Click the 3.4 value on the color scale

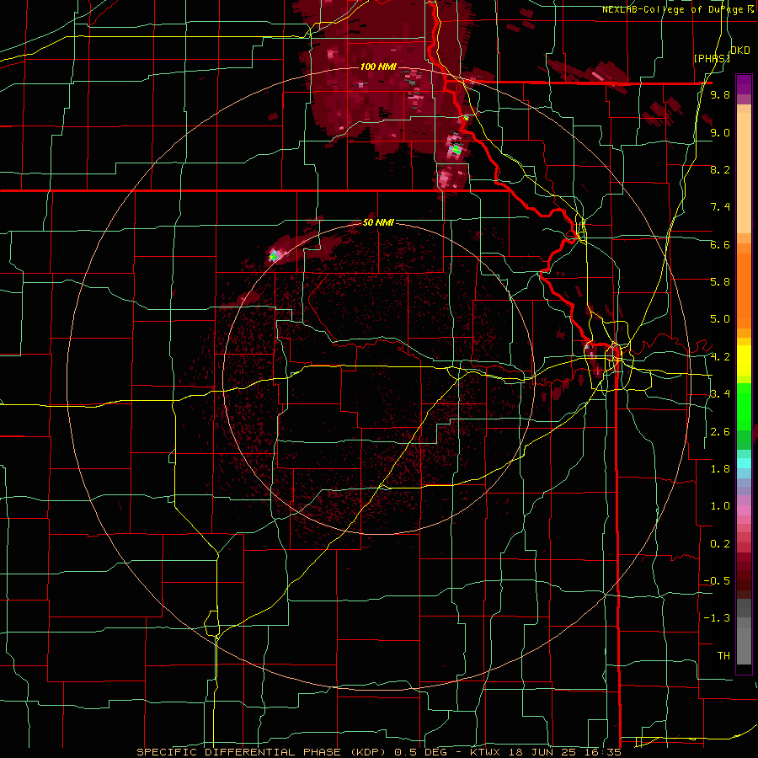[720, 394]
